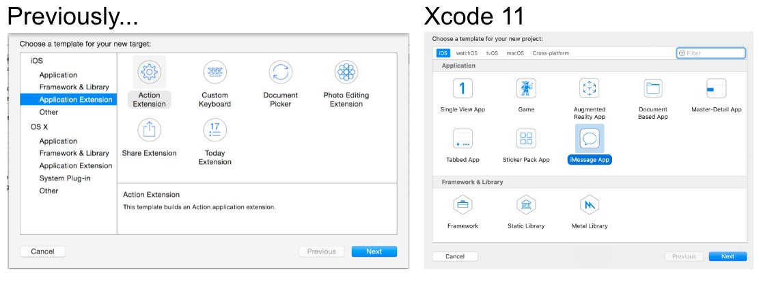Click the Action Extension description heading
Viewport: 759px width, 287px height.
pyautogui.click(x=151, y=195)
